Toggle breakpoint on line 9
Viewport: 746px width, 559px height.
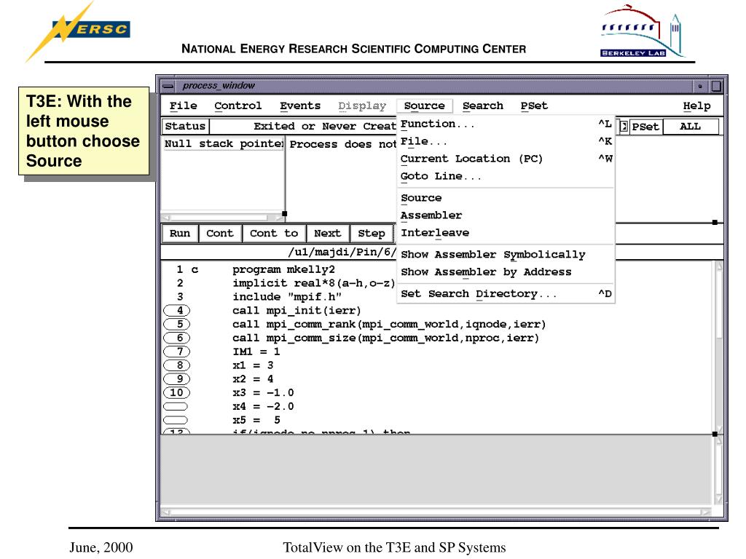tap(176, 379)
